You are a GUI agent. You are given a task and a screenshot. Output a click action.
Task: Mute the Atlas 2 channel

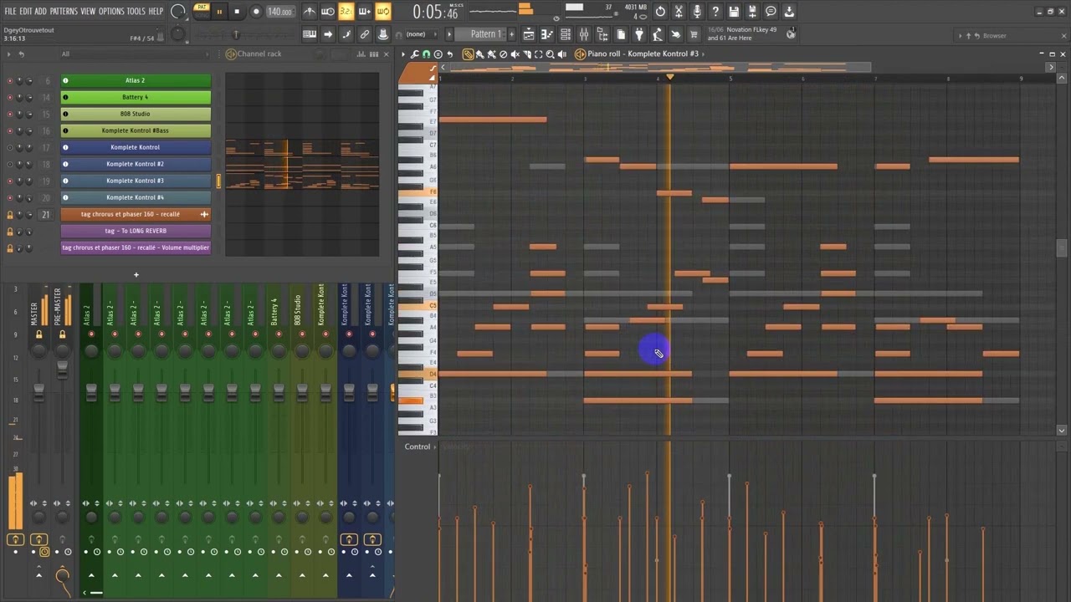[10, 80]
